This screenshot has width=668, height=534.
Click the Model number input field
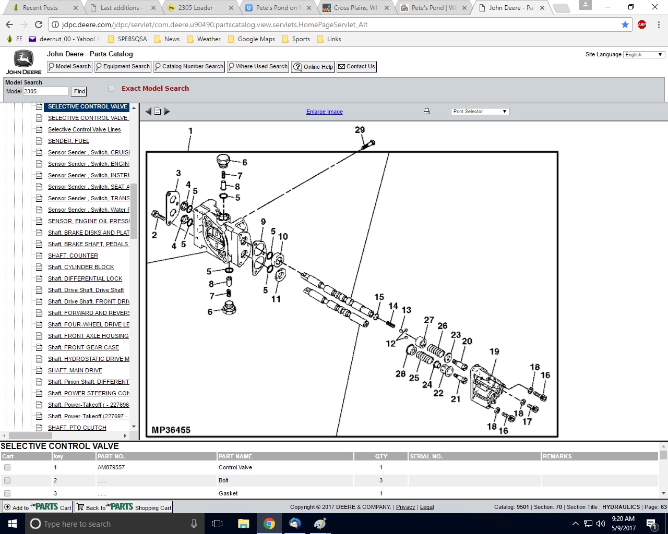[x=45, y=91]
